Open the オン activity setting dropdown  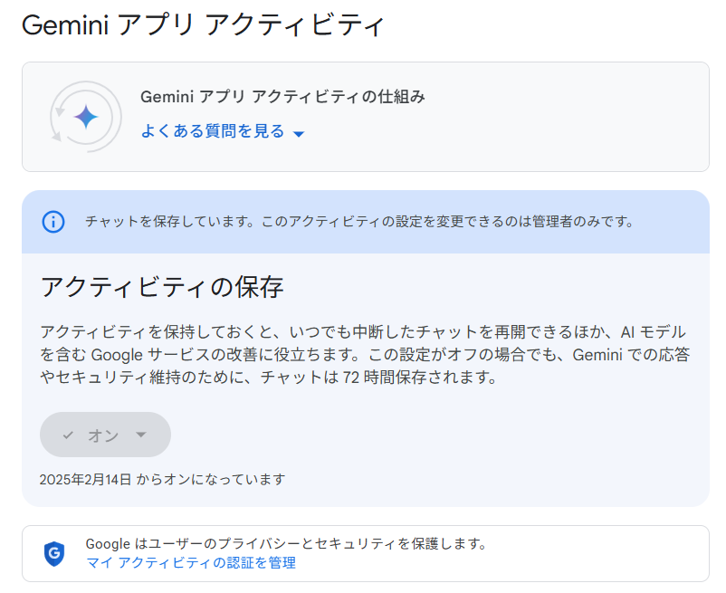coord(105,435)
